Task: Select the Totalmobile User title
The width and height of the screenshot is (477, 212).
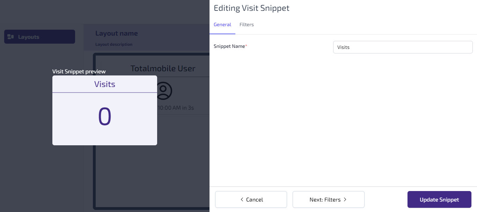Action: click(163, 68)
